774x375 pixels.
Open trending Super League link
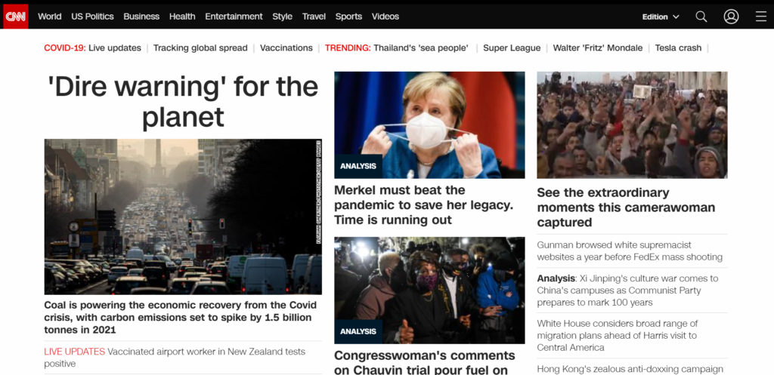point(512,48)
